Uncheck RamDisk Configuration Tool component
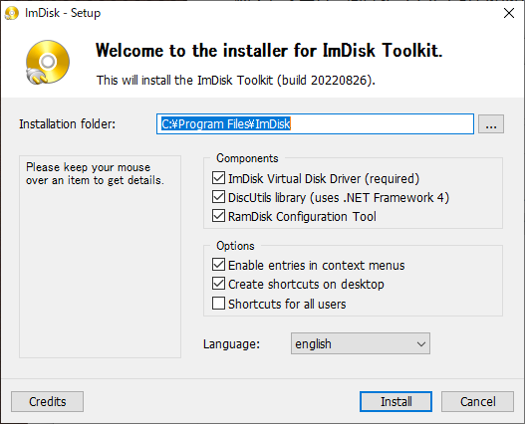The width and height of the screenshot is (525, 424). 218,216
